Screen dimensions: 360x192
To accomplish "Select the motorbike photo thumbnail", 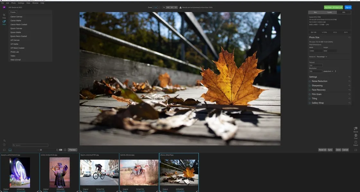I will pyautogui.click(x=139, y=172).
